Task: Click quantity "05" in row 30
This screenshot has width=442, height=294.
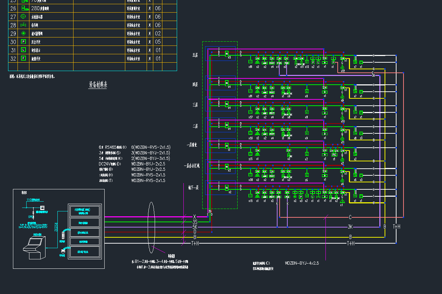Action: (158, 42)
